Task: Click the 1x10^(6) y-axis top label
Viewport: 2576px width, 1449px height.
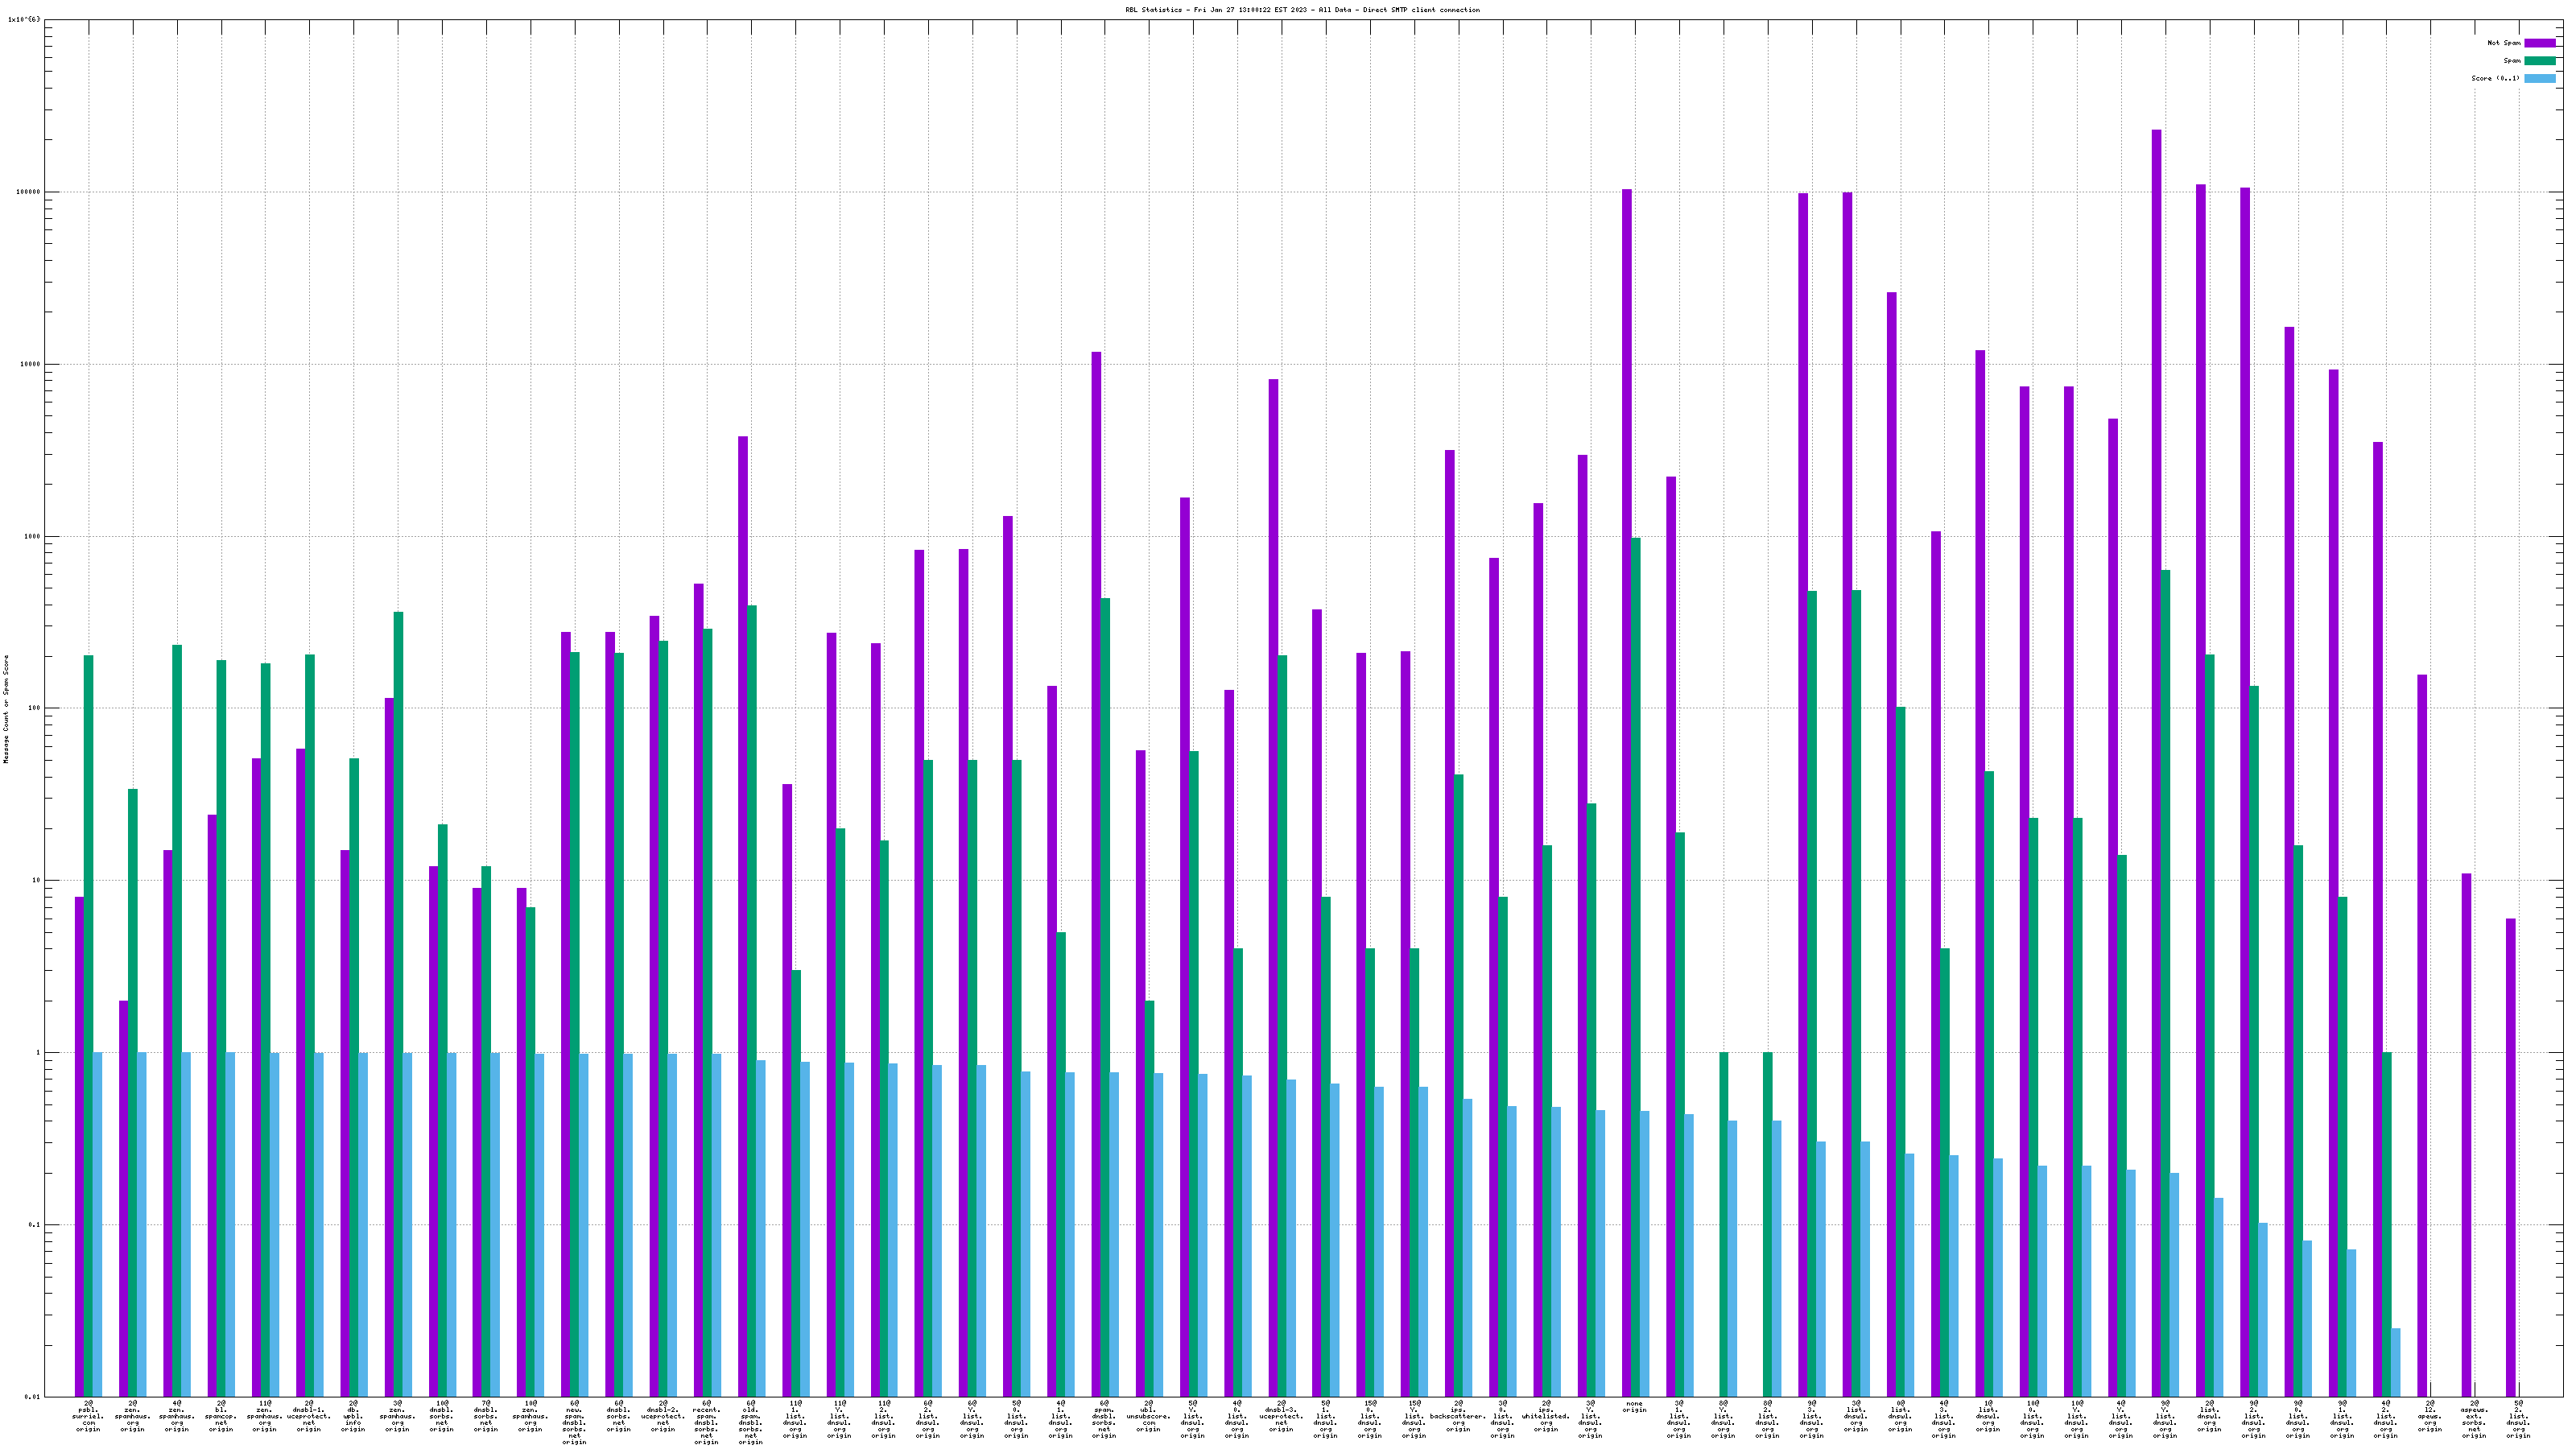Action: pyautogui.click(x=24, y=19)
